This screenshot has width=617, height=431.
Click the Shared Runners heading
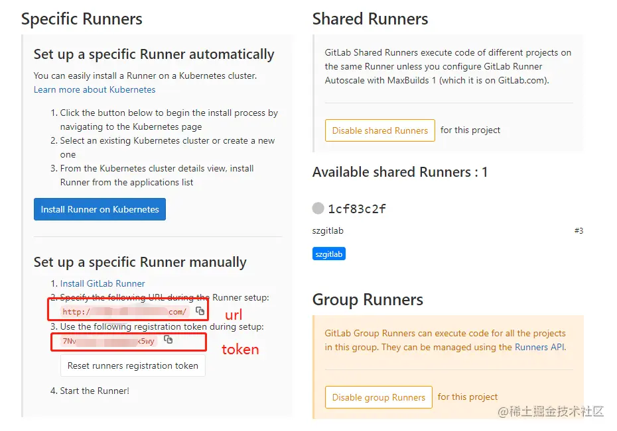(x=370, y=19)
